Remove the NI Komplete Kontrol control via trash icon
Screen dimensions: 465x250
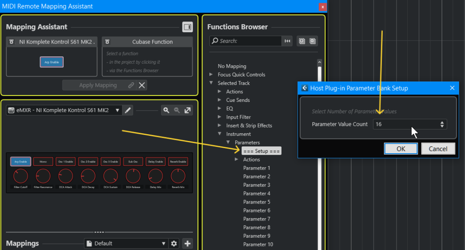pyautogui.click(x=11, y=42)
